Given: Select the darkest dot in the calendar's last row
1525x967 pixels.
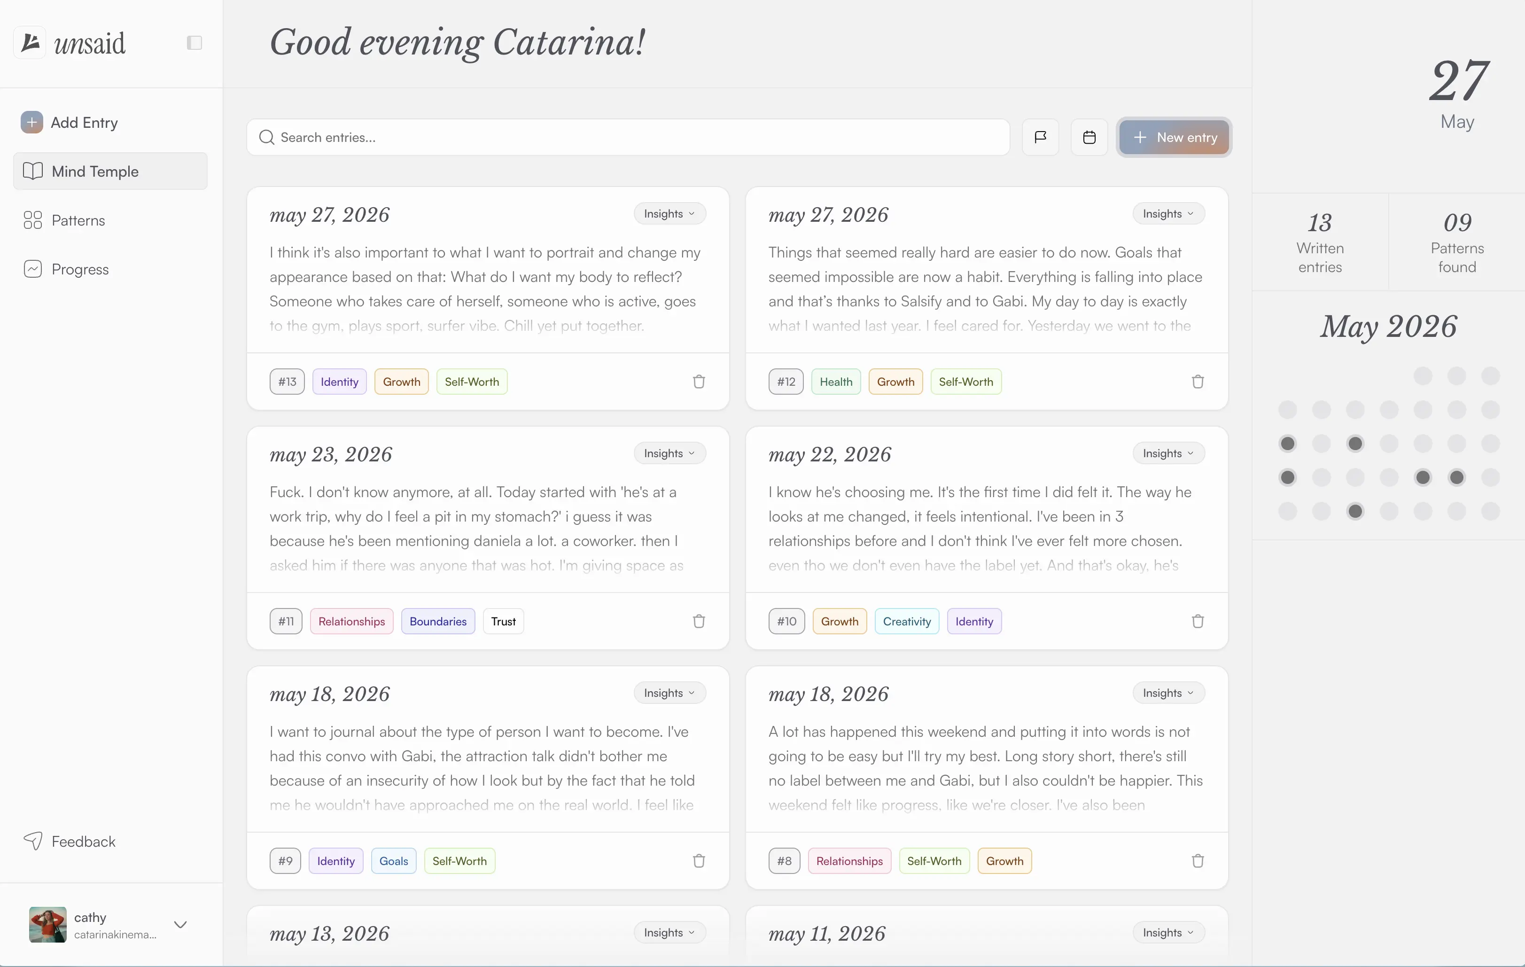Looking at the screenshot, I should point(1355,511).
